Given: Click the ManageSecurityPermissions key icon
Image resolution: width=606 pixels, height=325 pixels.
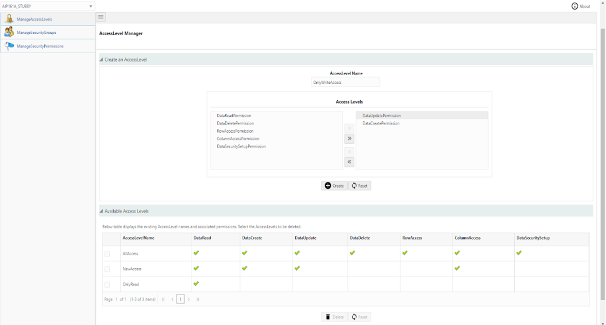Looking at the screenshot, I should click(x=9, y=46).
